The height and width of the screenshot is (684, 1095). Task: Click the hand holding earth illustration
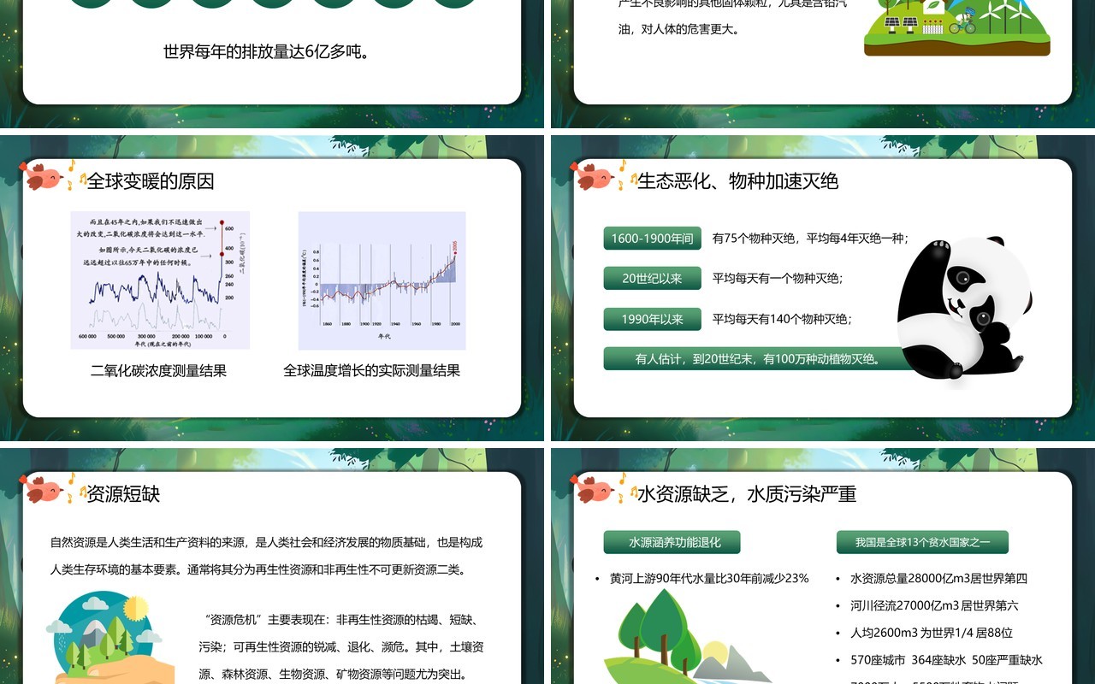(x=109, y=638)
